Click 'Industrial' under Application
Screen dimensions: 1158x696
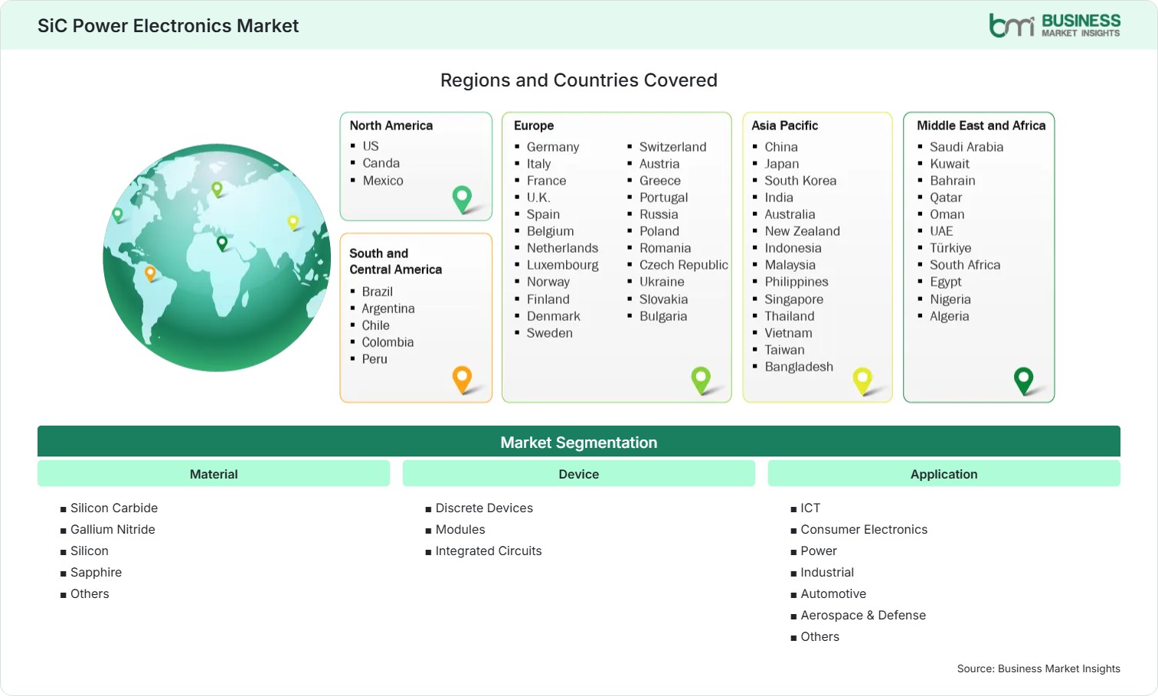827,572
